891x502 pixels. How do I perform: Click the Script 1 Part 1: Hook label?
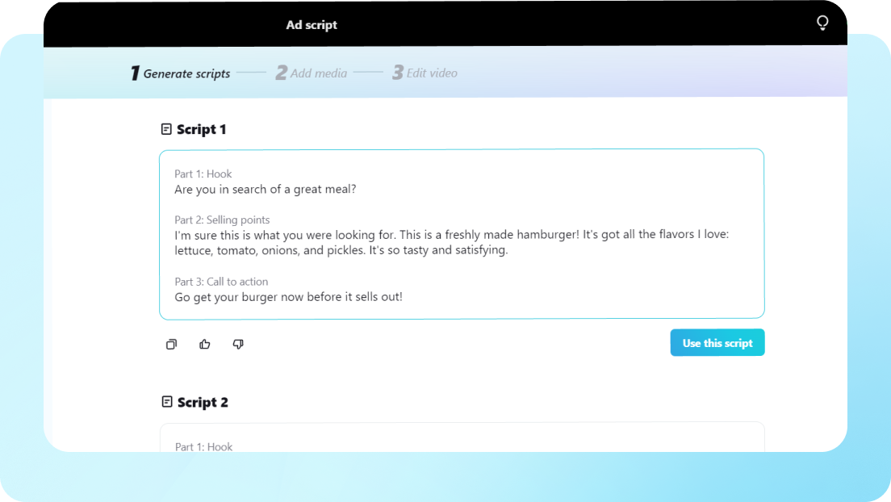click(203, 174)
